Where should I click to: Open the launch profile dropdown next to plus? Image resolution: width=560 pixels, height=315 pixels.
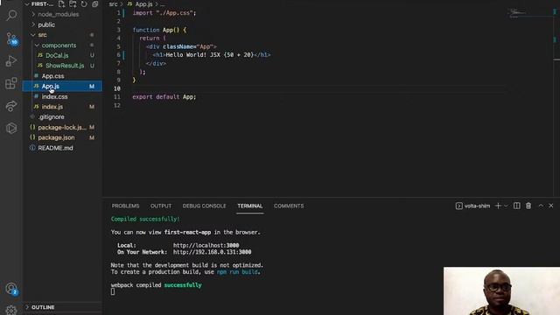coord(506,206)
